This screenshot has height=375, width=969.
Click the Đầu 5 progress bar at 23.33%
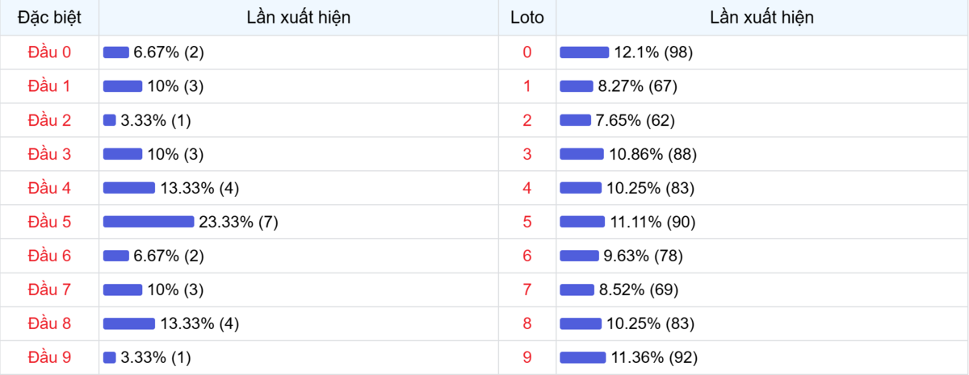(x=149, y=222)
